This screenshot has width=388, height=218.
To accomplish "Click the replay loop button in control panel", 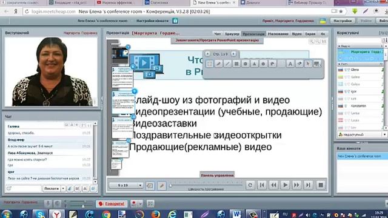I will [x=250, y=185].
